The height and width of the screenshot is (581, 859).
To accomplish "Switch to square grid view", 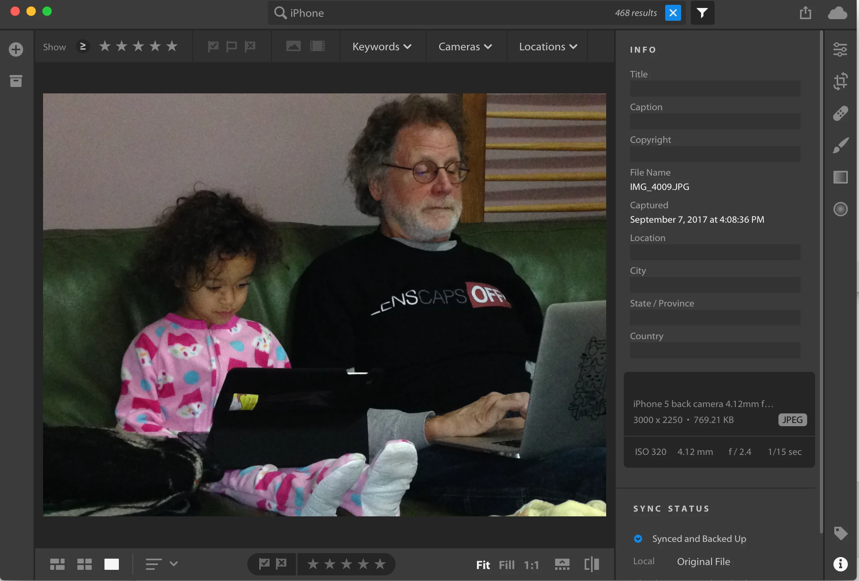I will click(84, 564).
